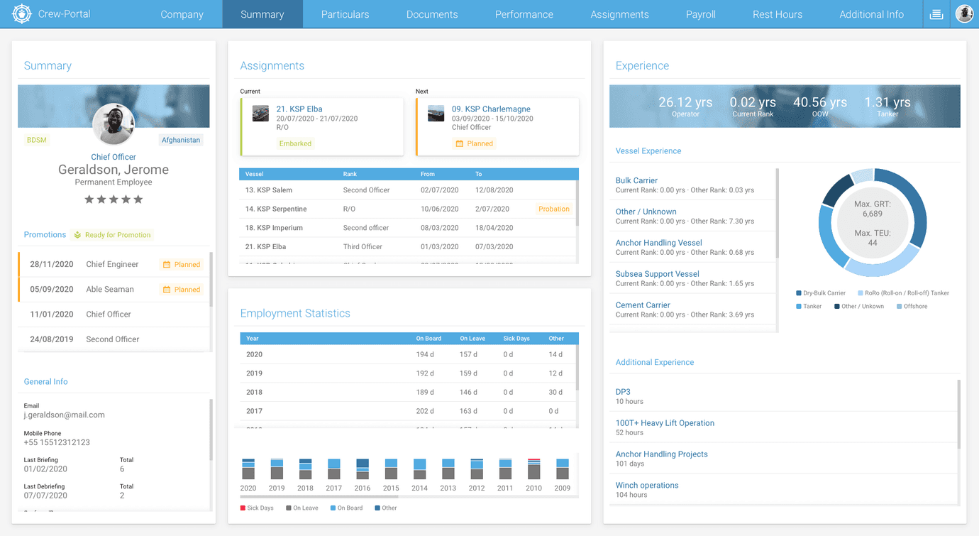Click the five-star rating under employee name
The image size is (979, 536).
coord(114,199)
